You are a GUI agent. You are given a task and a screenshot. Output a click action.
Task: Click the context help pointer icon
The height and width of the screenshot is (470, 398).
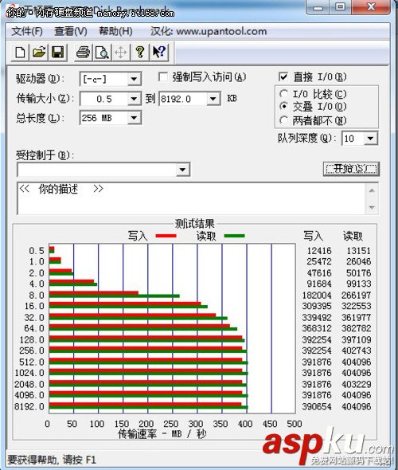coord(158,53)
